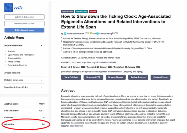
Task: Open the Citation Export button
Action: (161, 77)
